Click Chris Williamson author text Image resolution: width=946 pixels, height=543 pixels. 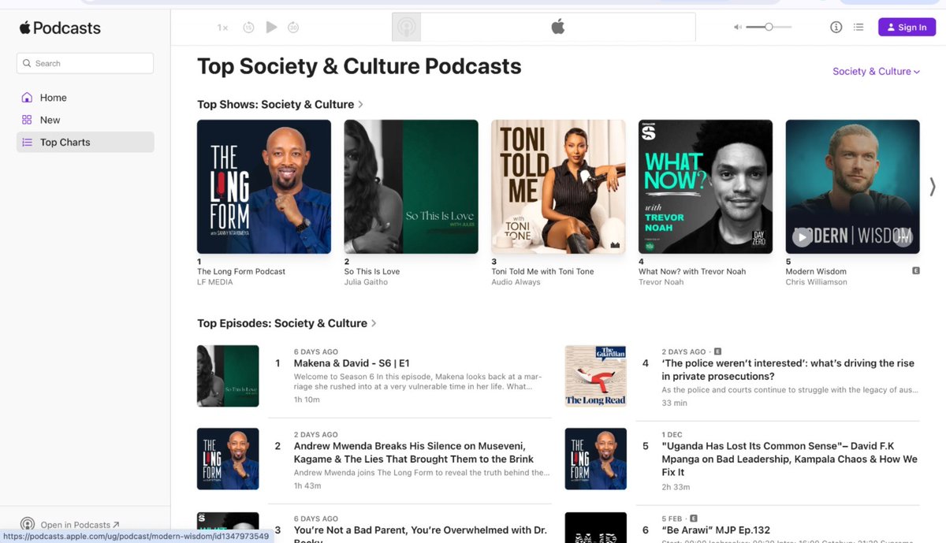(x=817, y=282)
